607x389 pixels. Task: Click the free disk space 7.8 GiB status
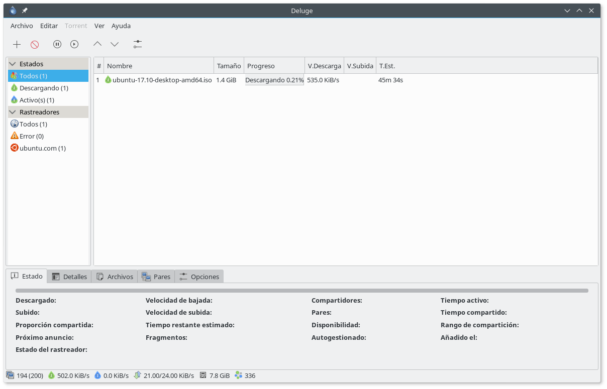[x=215, y=375]
